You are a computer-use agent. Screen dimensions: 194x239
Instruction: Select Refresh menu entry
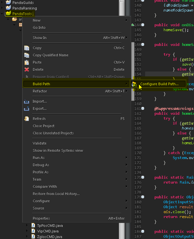tap(77, 119)
